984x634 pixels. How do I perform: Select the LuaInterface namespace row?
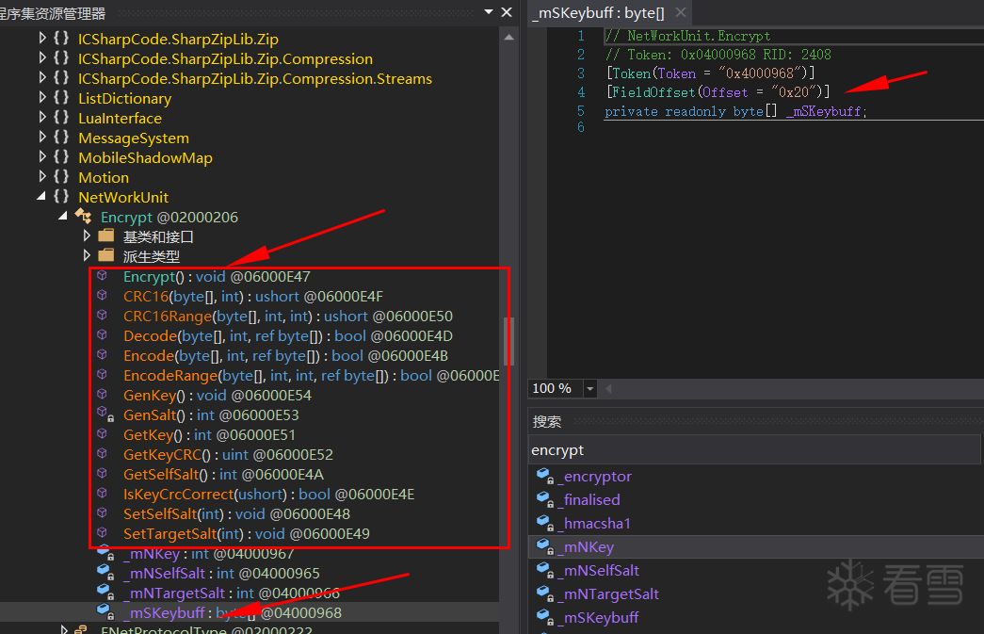coord(120,118)
